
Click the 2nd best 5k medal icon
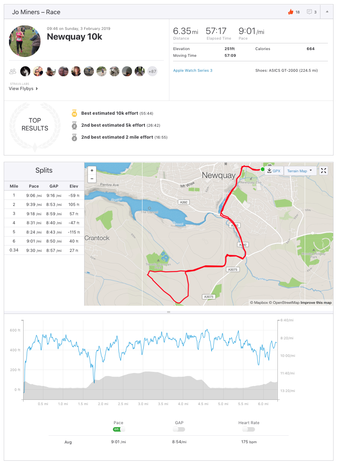74,125
